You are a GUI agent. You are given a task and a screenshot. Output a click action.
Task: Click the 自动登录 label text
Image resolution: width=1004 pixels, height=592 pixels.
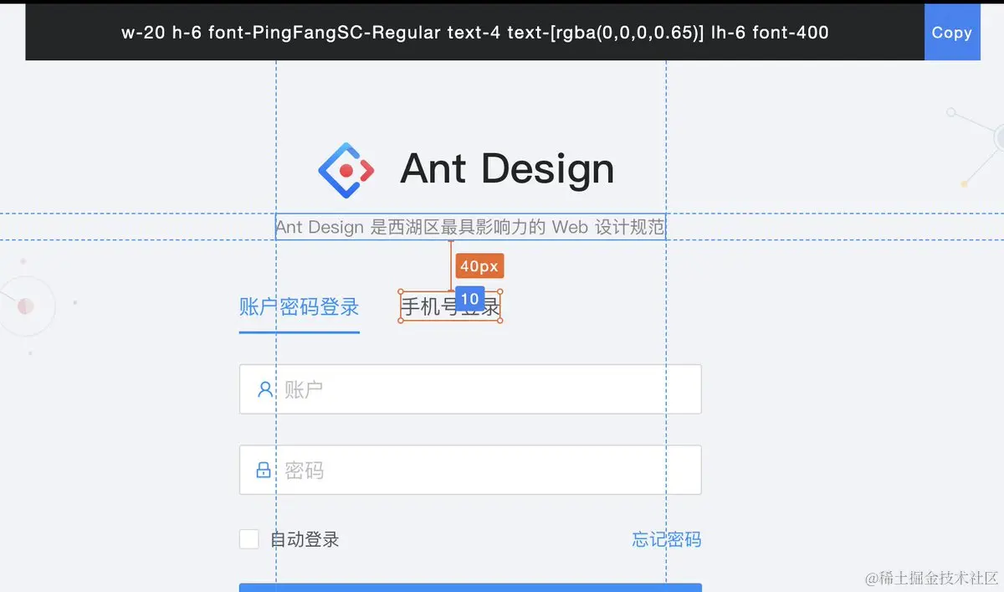305,539
